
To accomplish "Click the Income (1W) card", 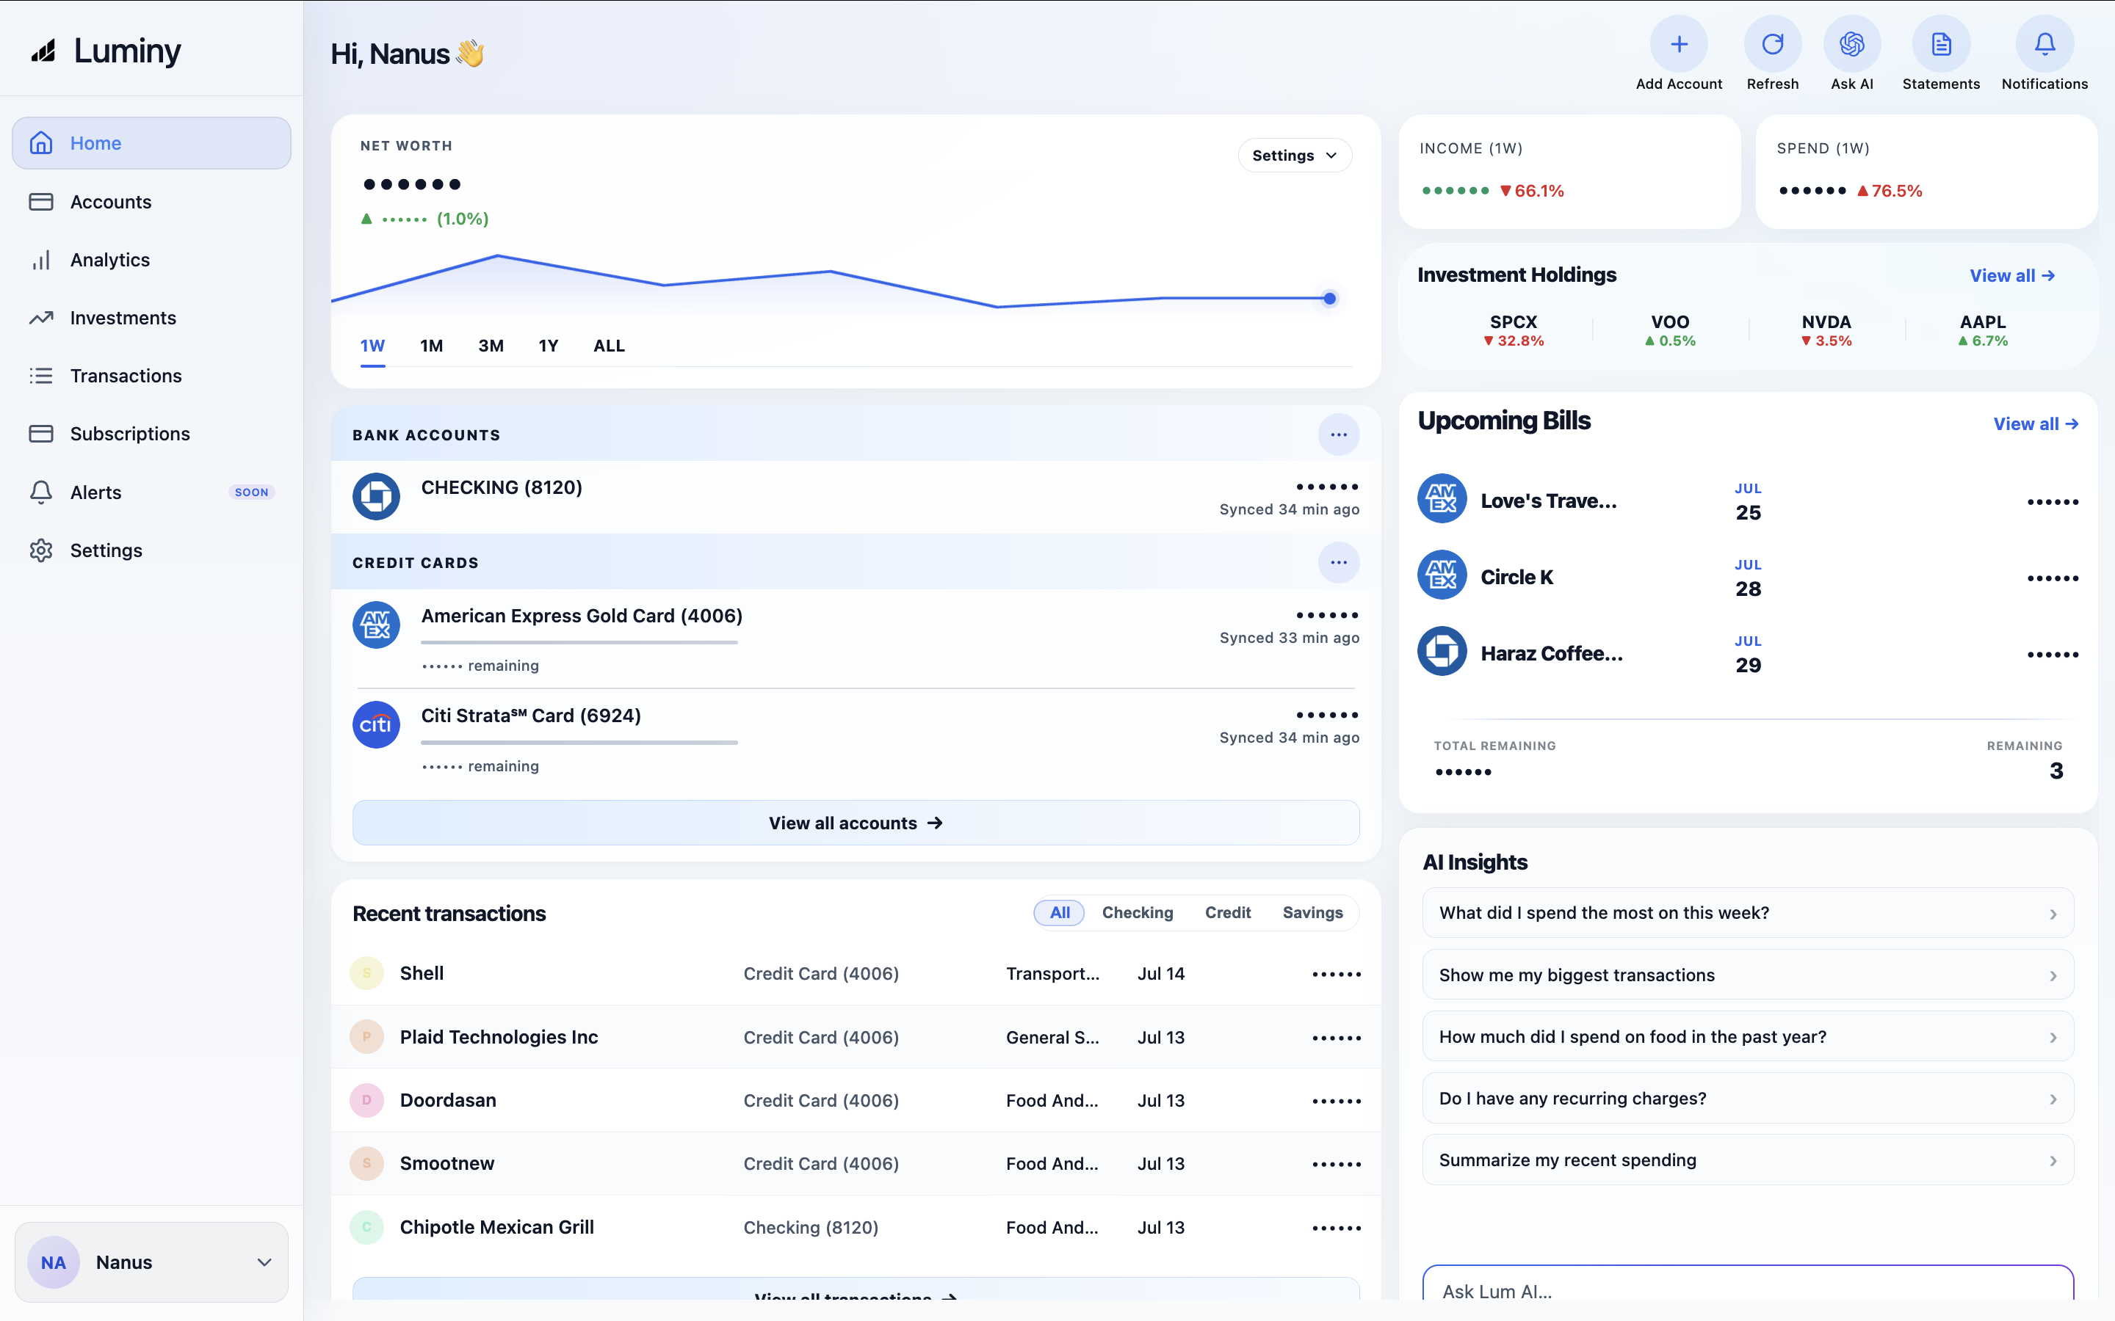I will coord(1569,172).
